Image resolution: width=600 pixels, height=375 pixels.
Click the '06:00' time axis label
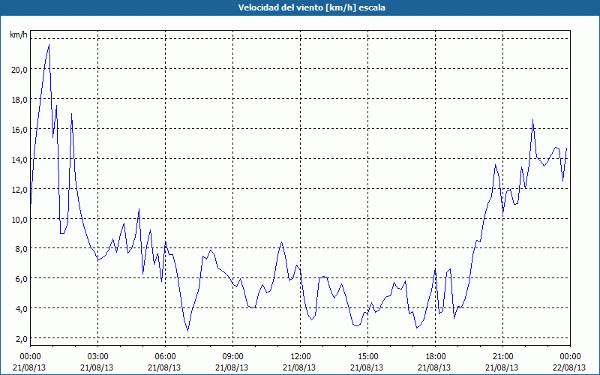(x=165, y=357)
